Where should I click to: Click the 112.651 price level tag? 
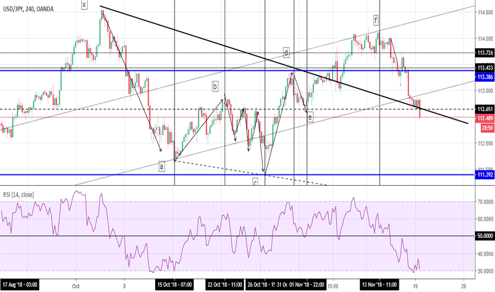pos(484,109)
